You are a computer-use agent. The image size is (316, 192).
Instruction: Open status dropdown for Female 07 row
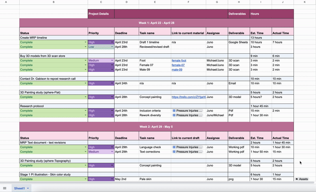85,65
